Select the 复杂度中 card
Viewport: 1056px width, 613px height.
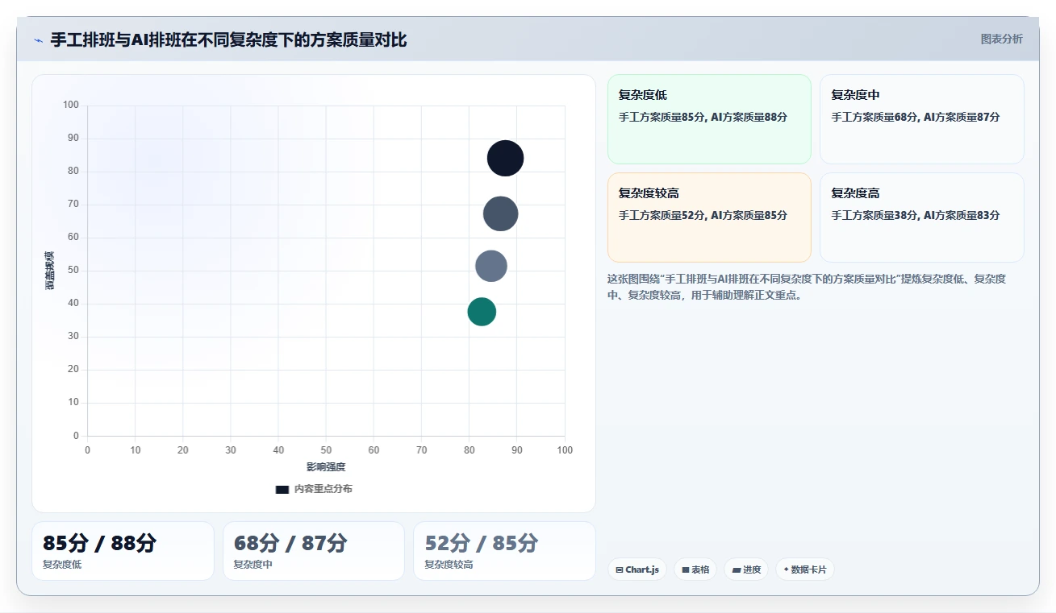click(922, 119)
